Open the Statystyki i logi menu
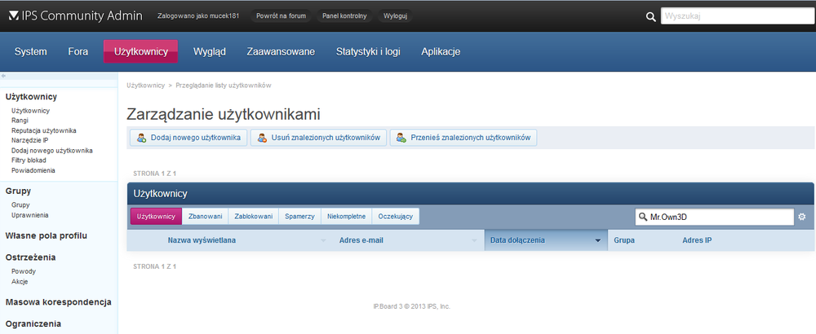816x334 pixels. [x=368, y=52]
